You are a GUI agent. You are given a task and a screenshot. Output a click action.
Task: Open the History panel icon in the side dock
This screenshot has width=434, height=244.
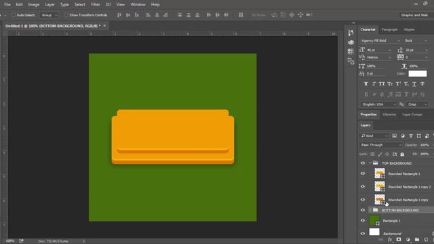(351, 33)
